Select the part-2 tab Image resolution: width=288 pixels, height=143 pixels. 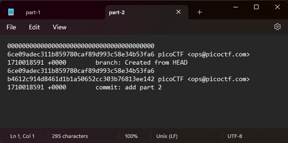pos(117,12)
